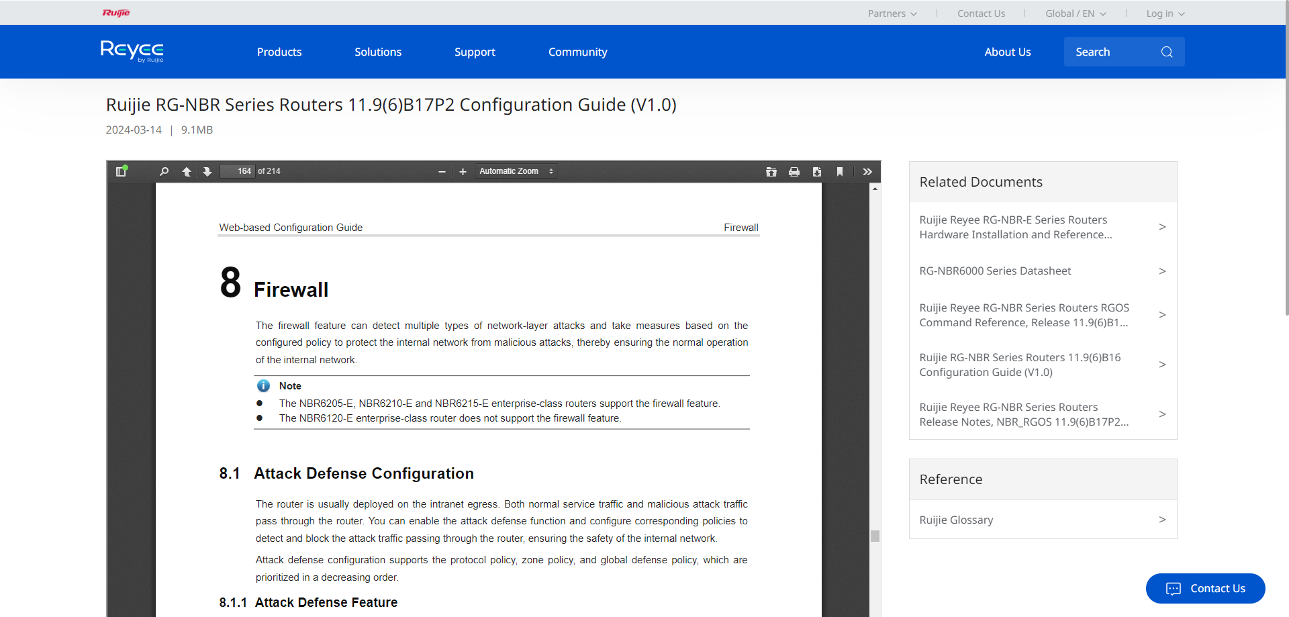1289x617 pixels.
Task: Click the '2024-03-14' date text
Action: [134, 130]
